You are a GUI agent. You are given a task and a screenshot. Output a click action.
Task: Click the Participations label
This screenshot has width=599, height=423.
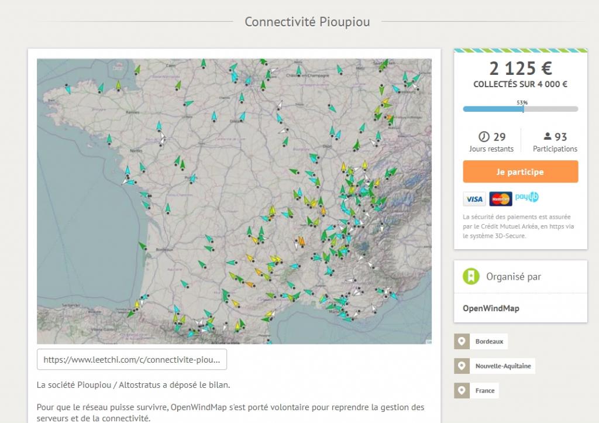(x=555, y=149)
